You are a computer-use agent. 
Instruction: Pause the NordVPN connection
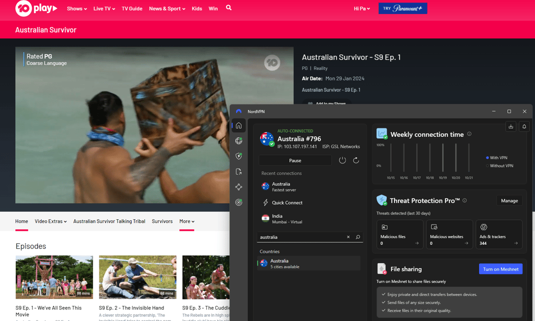click(295, 160)
